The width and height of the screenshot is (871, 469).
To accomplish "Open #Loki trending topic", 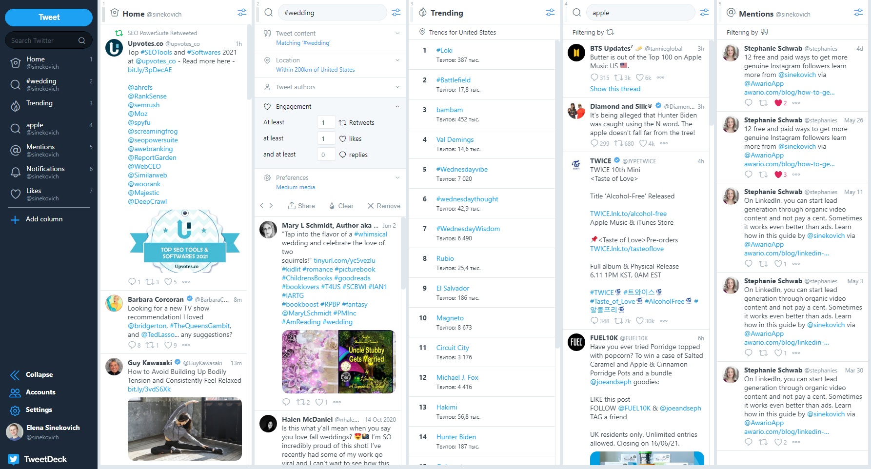I will pos(444,50).
